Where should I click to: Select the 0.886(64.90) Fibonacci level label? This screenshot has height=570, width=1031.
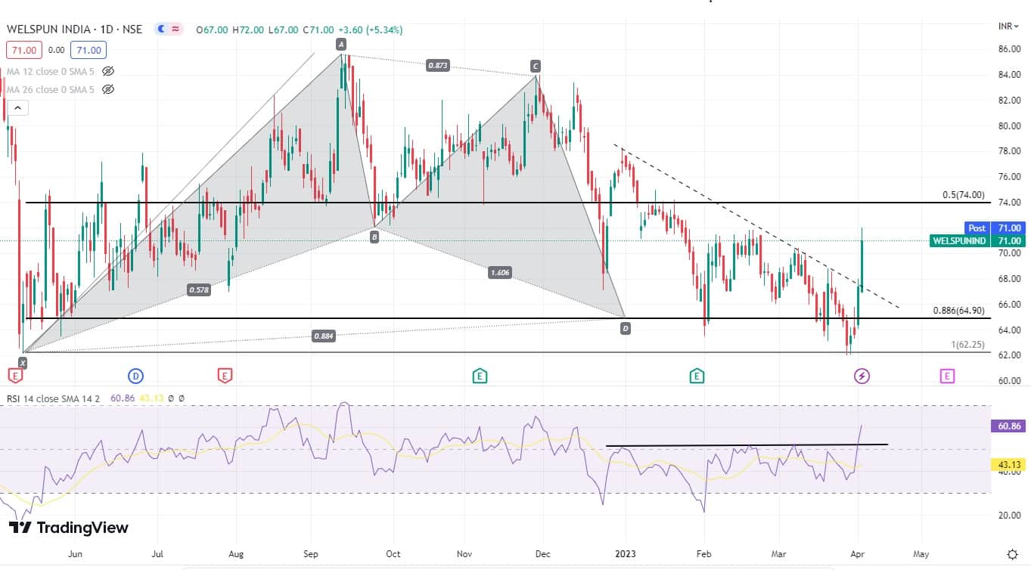958,310
